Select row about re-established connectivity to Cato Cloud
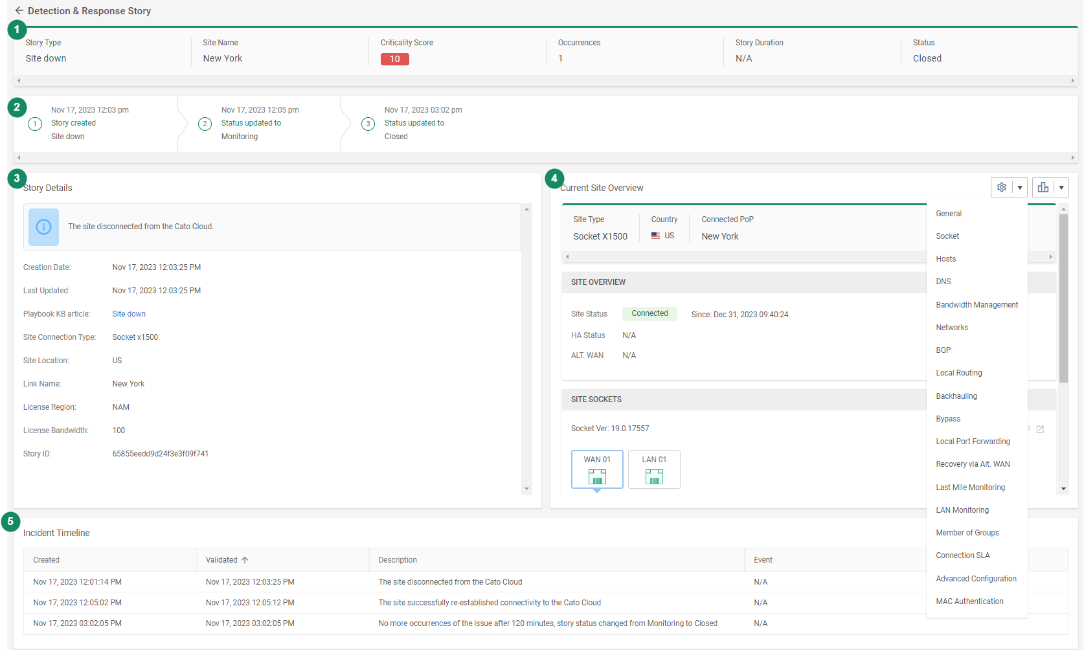The height and width of the screenshot is (650, 1084). tap(546, 603)
